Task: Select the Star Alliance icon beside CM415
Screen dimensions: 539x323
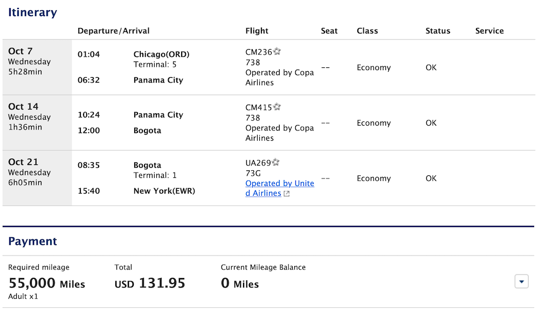Action: click(275, 107)
